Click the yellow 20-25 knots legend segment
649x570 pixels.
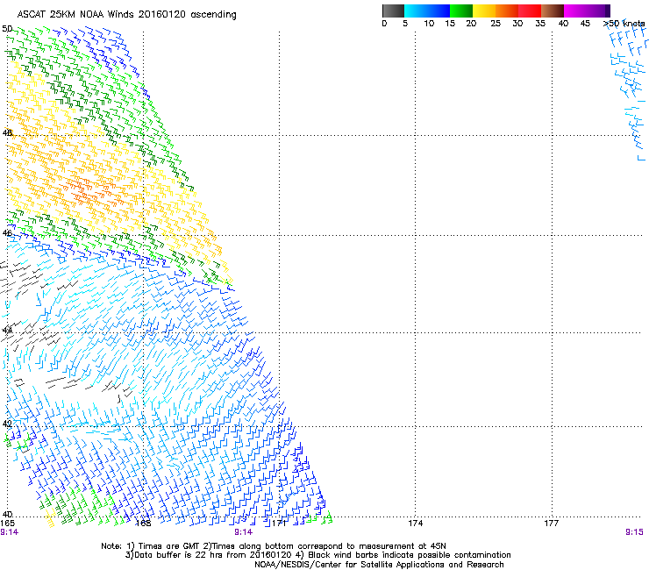point(484,11)
